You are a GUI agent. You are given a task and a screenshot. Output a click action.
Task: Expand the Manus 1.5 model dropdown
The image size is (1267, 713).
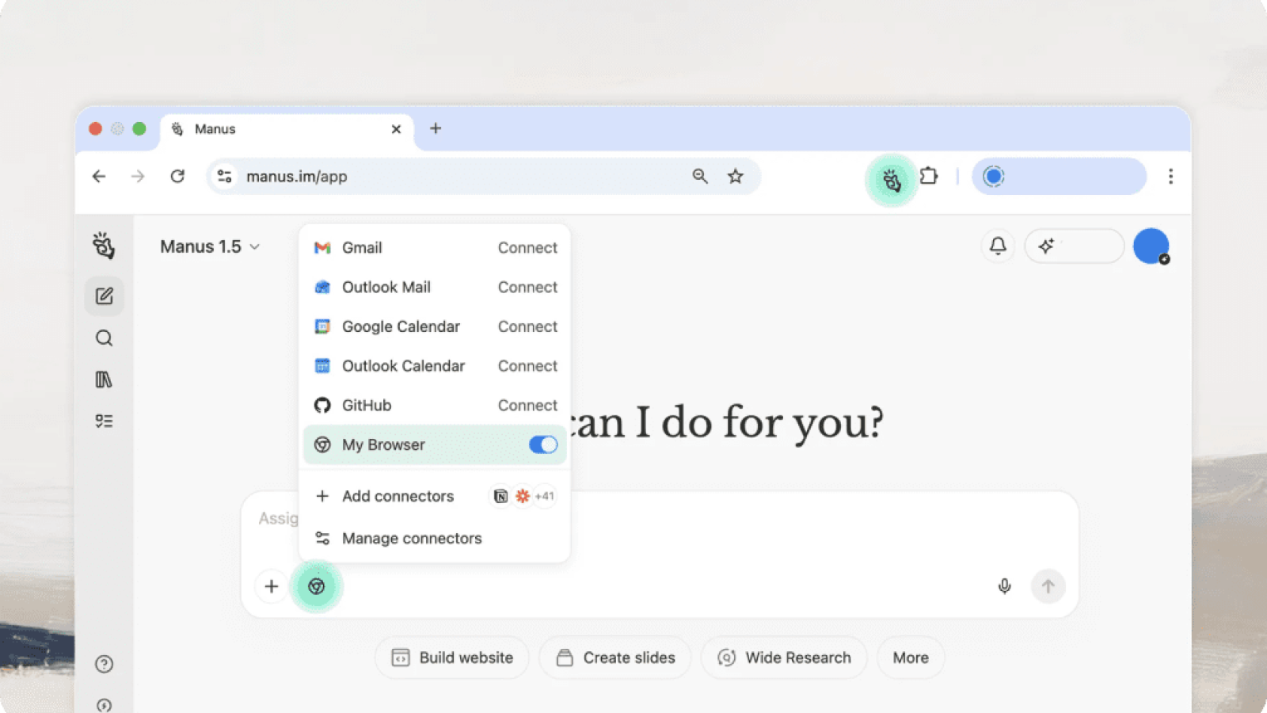pyautogui.click(x=210, y=247)
